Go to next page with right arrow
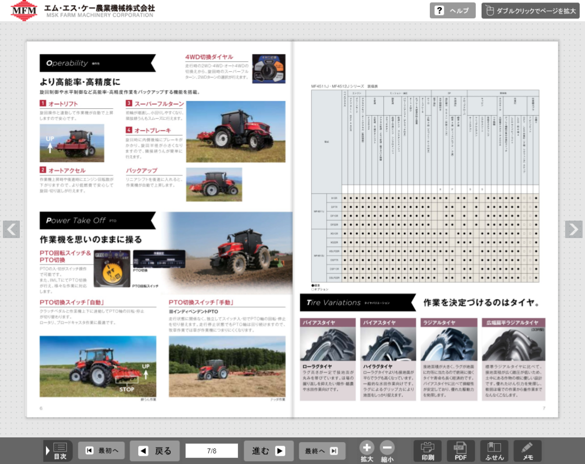The image size is (585, 464). click(x=573, y=229)
